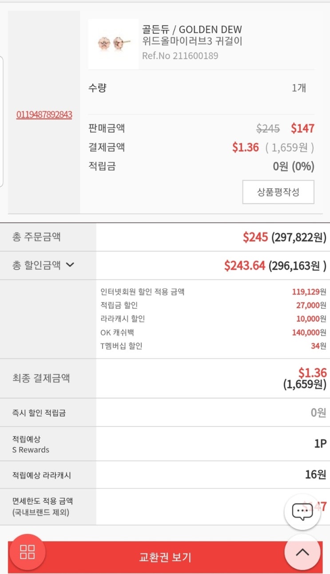Open the Golden Dew earrings thumbnail
The image size is (330, 574).
click(113, 44)
